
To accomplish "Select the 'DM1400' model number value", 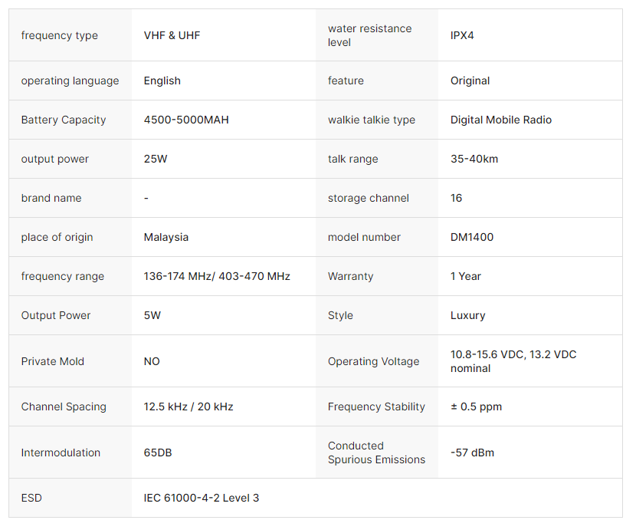I will point(471,237).
